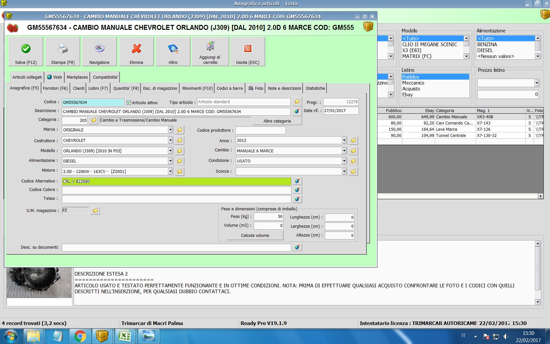
Task: Click the Uscita (ESC) exit icon
Action: click(248, 49)
